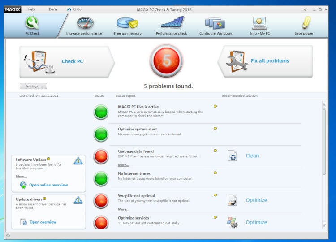
Task: Click the PC Check magnifier wrench icon
Action: click(32, 23)
